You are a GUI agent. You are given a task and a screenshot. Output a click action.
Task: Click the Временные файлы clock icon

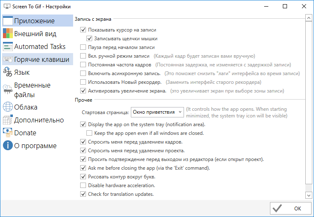click(x=8, y=89)
